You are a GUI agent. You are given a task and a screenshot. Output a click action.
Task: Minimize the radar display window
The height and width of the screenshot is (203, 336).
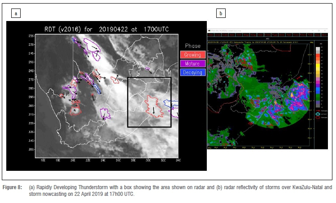coord(313,30)
